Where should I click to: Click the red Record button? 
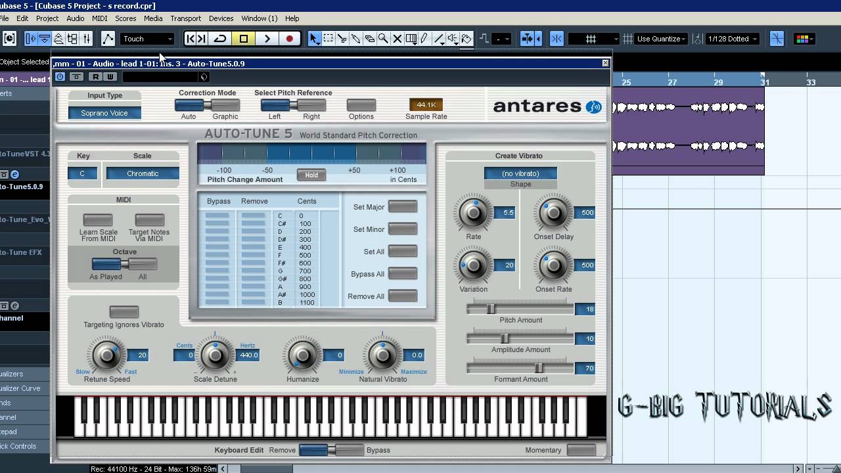289,39
